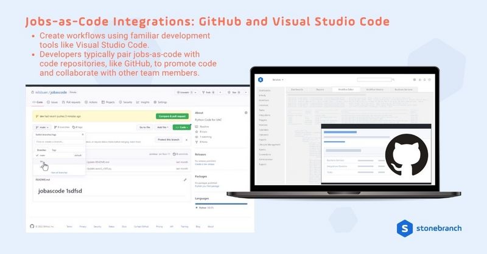Click the search magnifier icon in laptop app
The height and width of the screenshot is (254, 487).
coord(393,80)
